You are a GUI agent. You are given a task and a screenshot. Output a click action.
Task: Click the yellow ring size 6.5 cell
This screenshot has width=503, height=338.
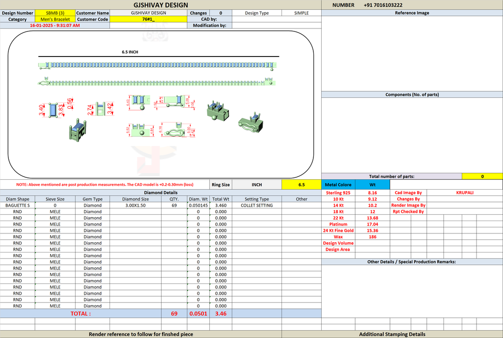[302, 185]
